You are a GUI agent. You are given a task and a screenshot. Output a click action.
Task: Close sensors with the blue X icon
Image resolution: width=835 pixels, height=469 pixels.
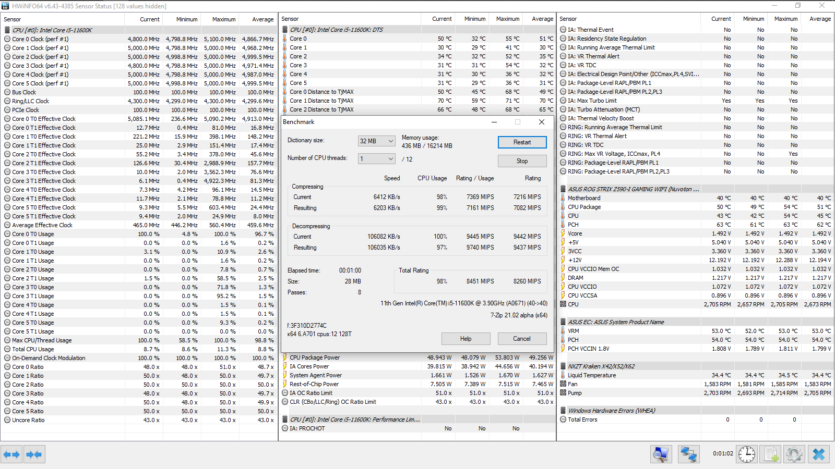[818, 454]
